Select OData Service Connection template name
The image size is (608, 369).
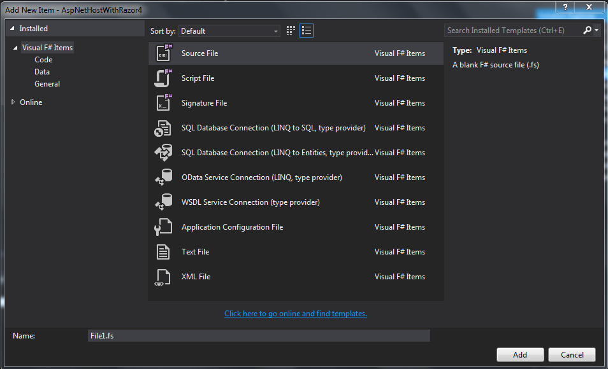[262, 178]
